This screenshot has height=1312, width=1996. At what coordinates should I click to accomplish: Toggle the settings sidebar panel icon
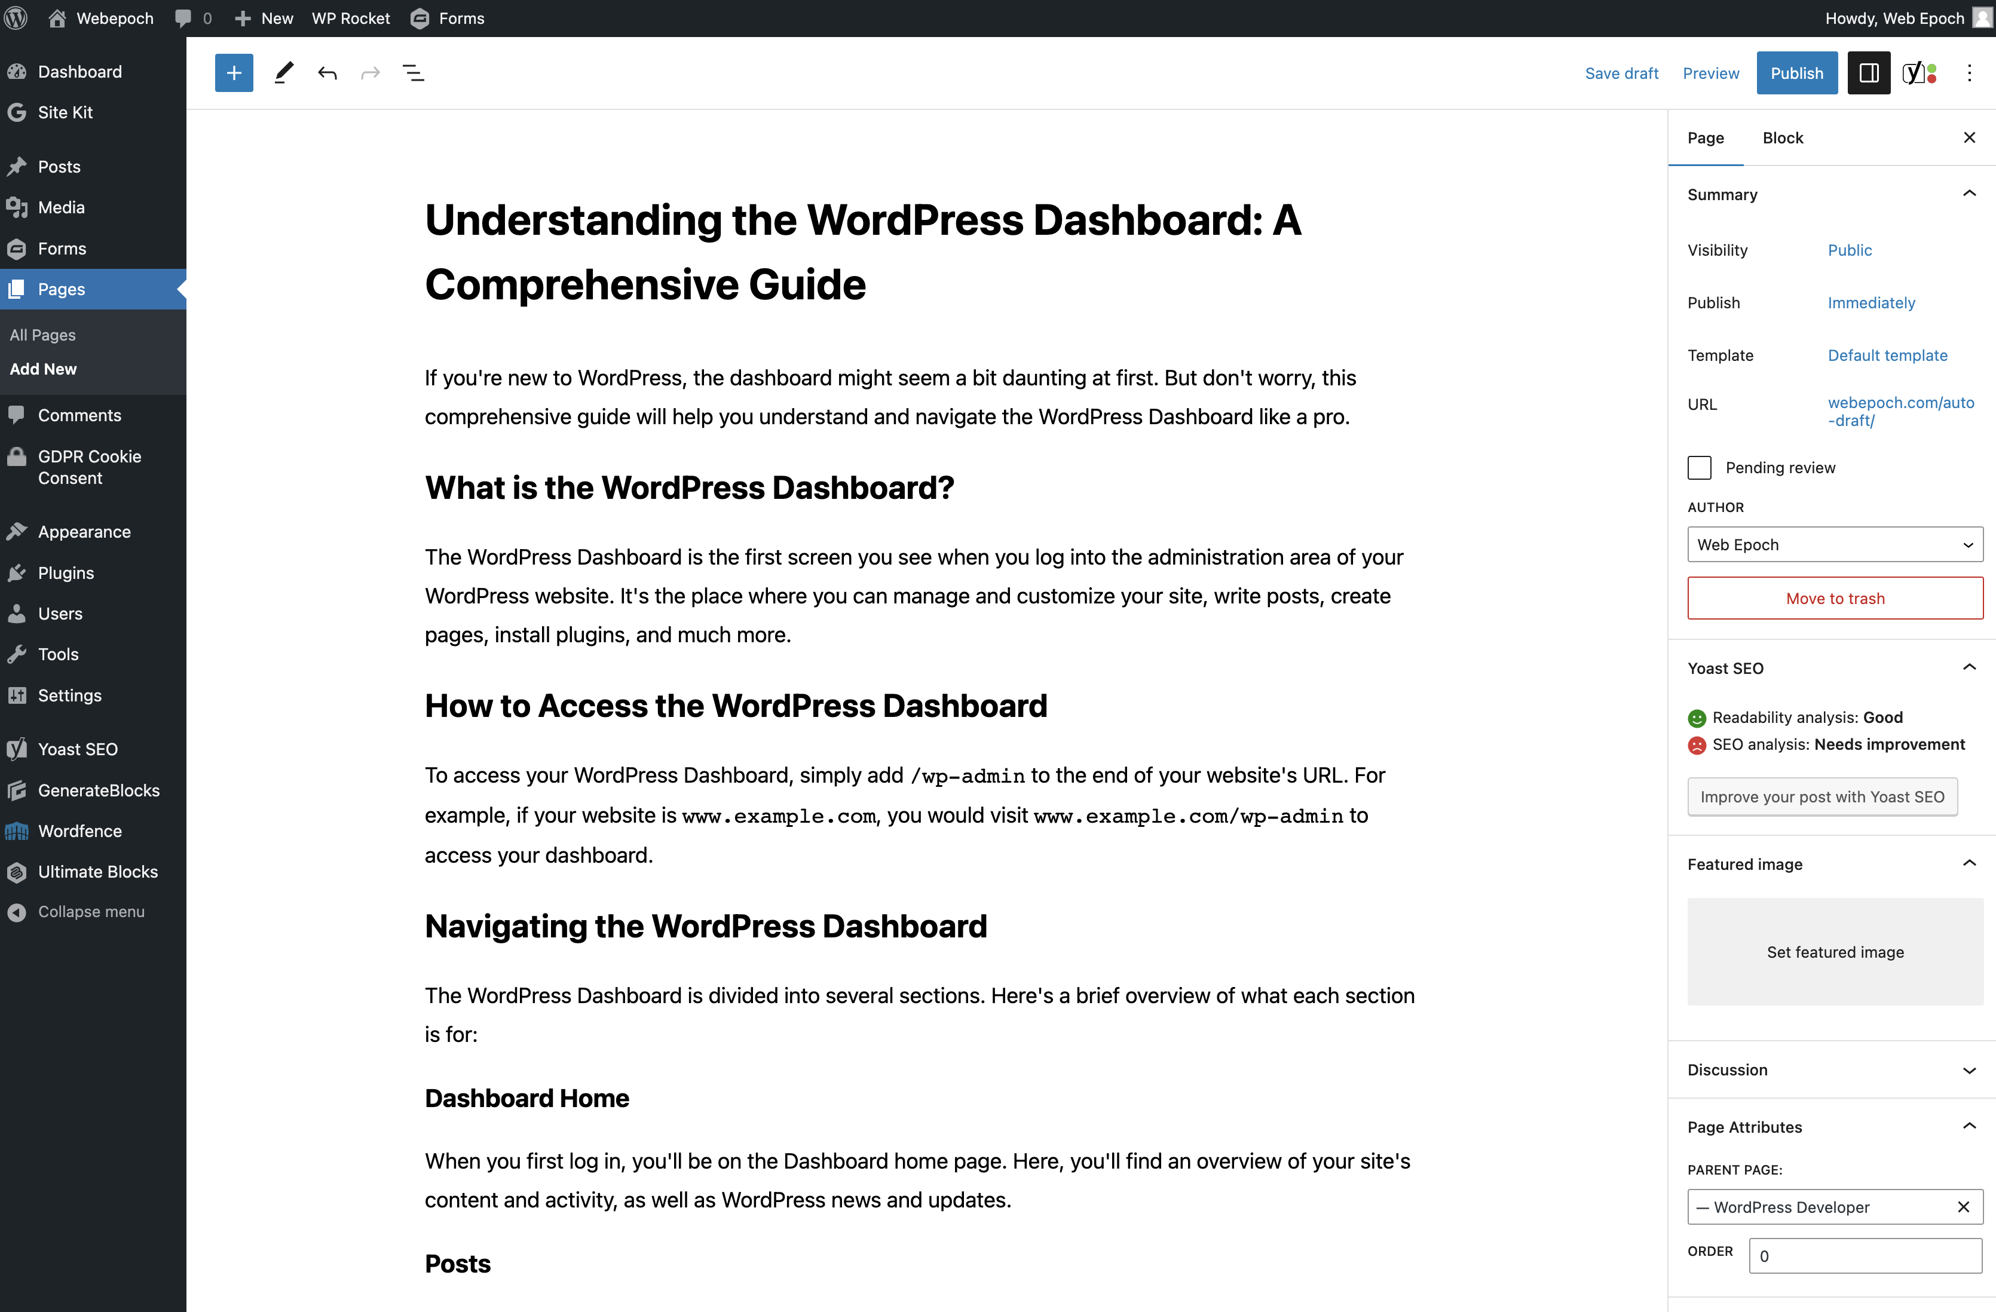click(1869, 73)
